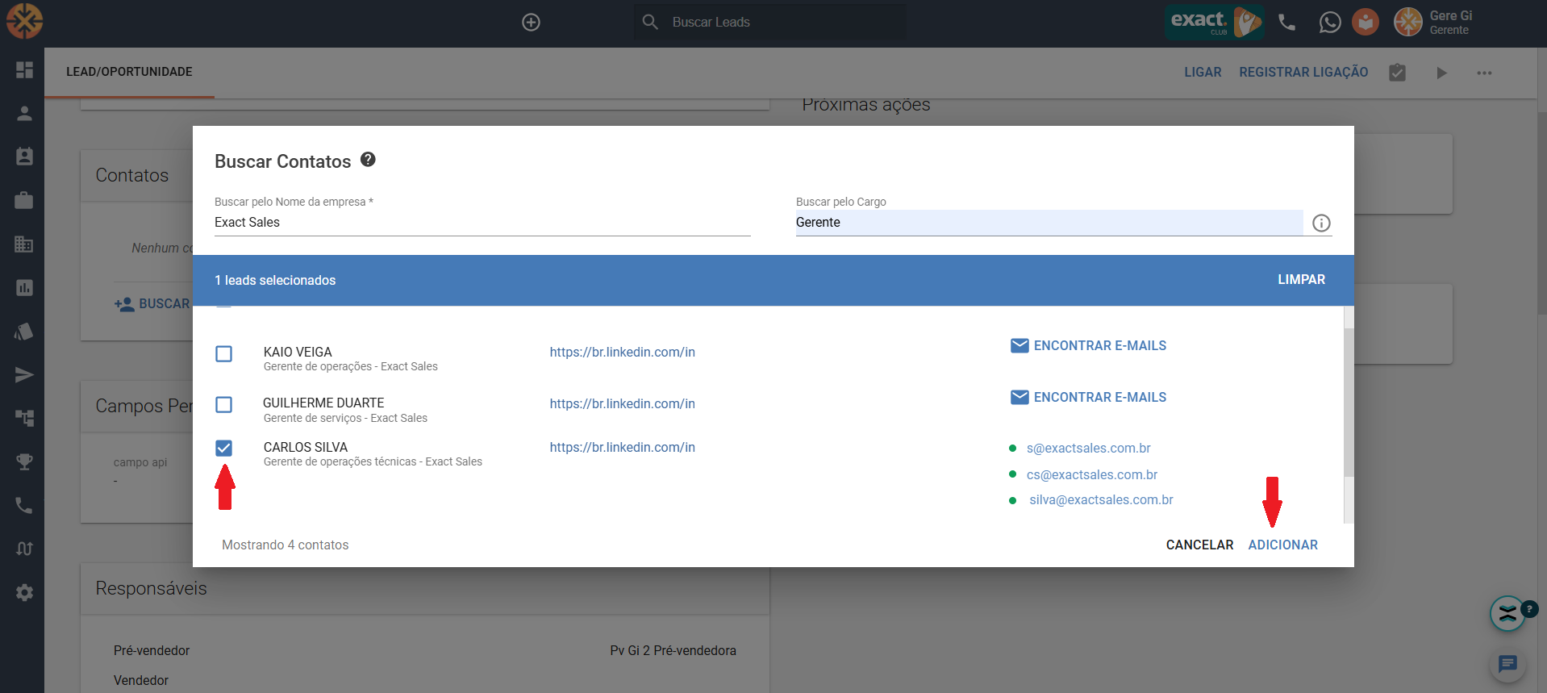Find e-mails for KAIO VEIGA

(x=1088, y=345)
